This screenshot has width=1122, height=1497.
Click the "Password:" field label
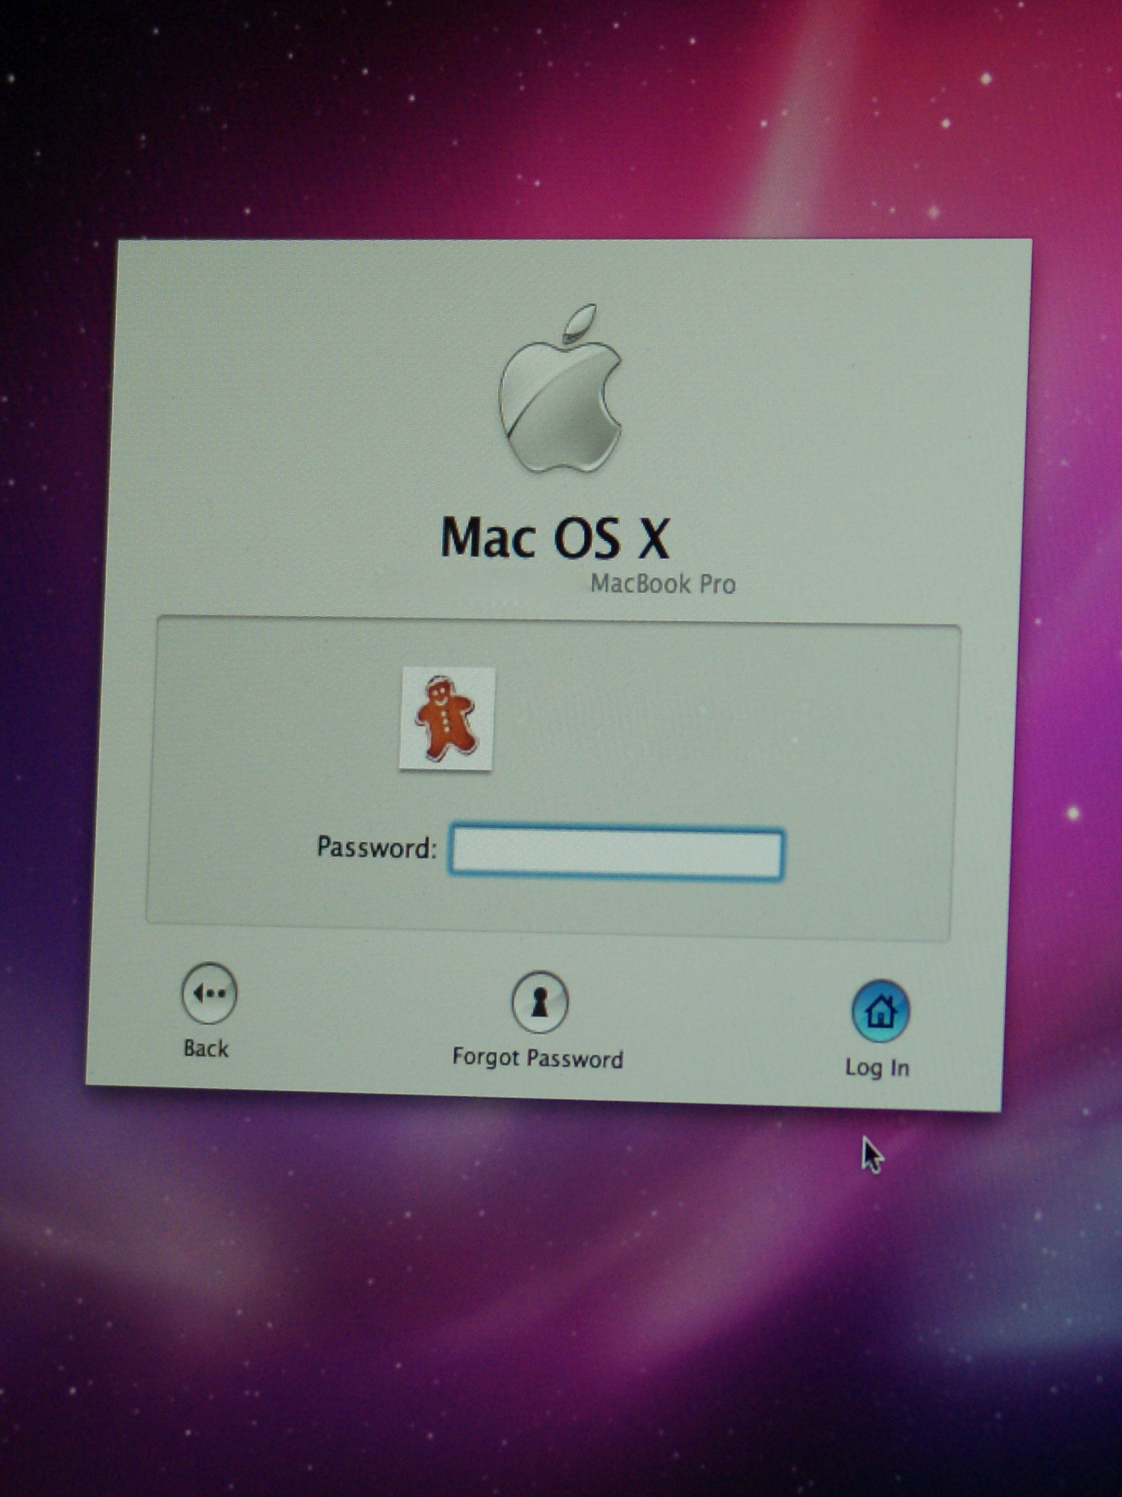[377, 847]
